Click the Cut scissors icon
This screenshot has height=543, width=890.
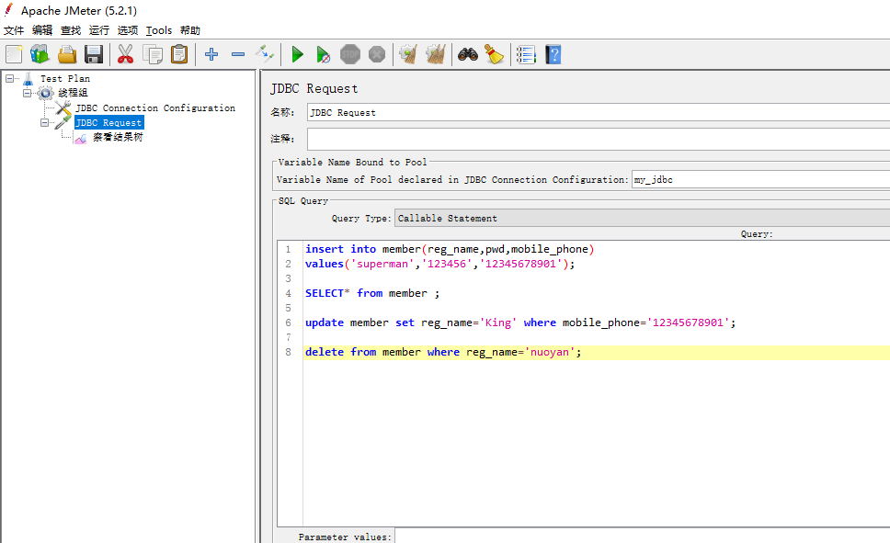pyautogui.click(x=125, y=54)
